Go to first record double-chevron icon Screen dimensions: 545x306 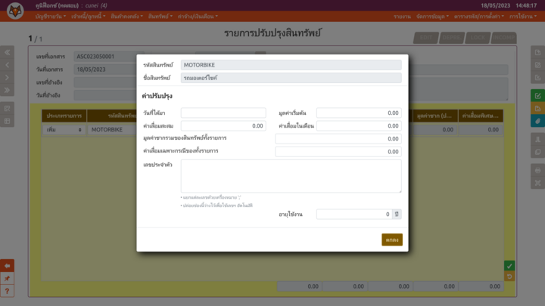[x=7, y=52]
